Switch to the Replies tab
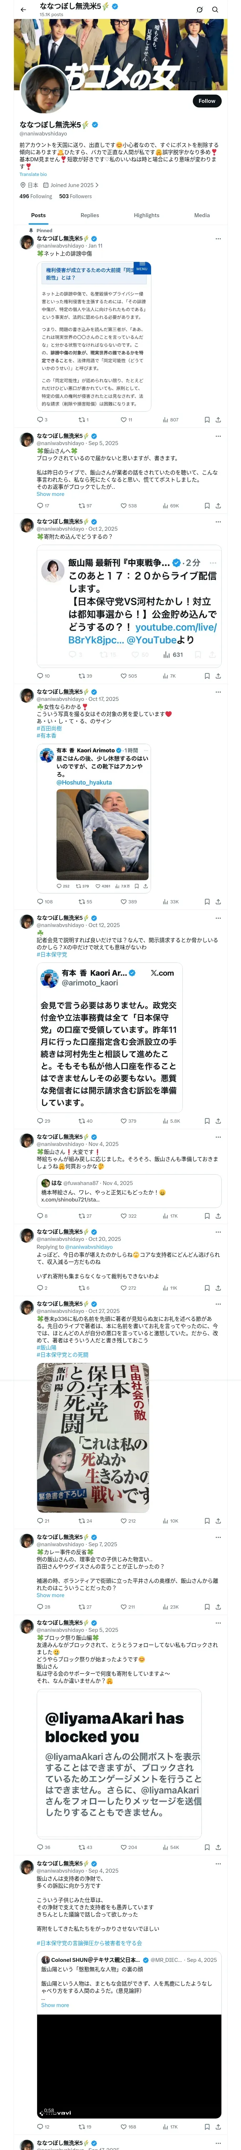The image size is (241, 2150). tap(90, 215)
